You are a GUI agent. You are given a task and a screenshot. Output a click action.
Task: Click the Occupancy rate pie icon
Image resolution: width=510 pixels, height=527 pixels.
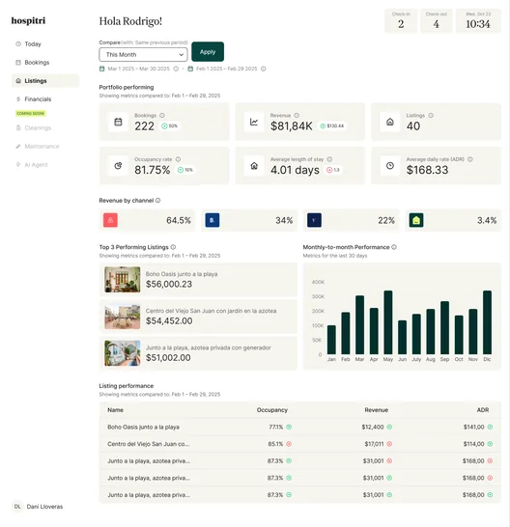coord(118,166)
